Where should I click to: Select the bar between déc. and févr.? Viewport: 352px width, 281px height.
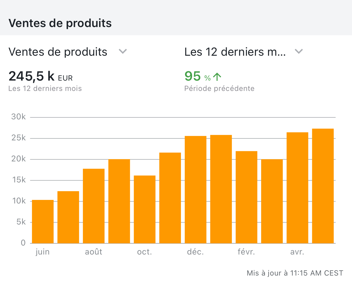coord(221,189)
